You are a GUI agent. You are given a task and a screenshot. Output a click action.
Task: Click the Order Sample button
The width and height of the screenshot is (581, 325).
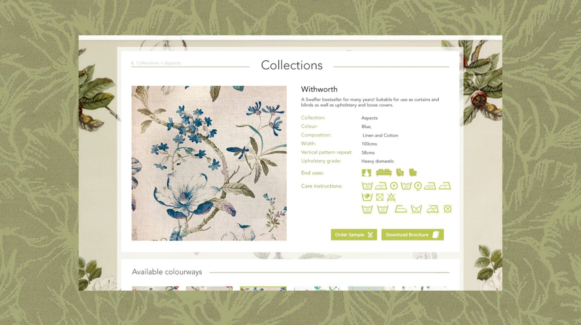point(354,234)
